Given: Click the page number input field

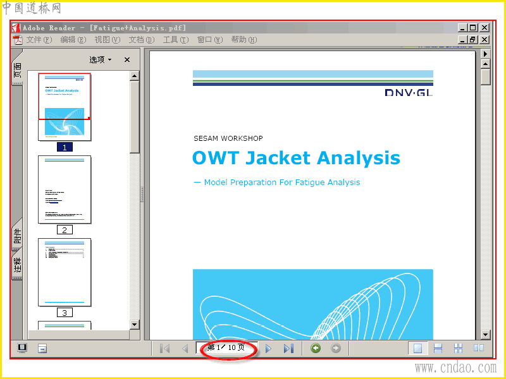Looking at the screenshot, I should coord(226,348).
